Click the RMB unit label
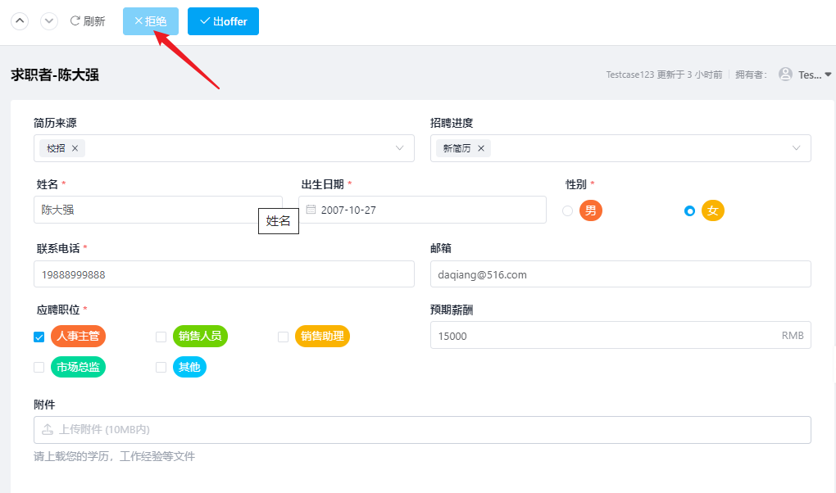Viewport: 836px width, 493px height. (x=793, y=335)
